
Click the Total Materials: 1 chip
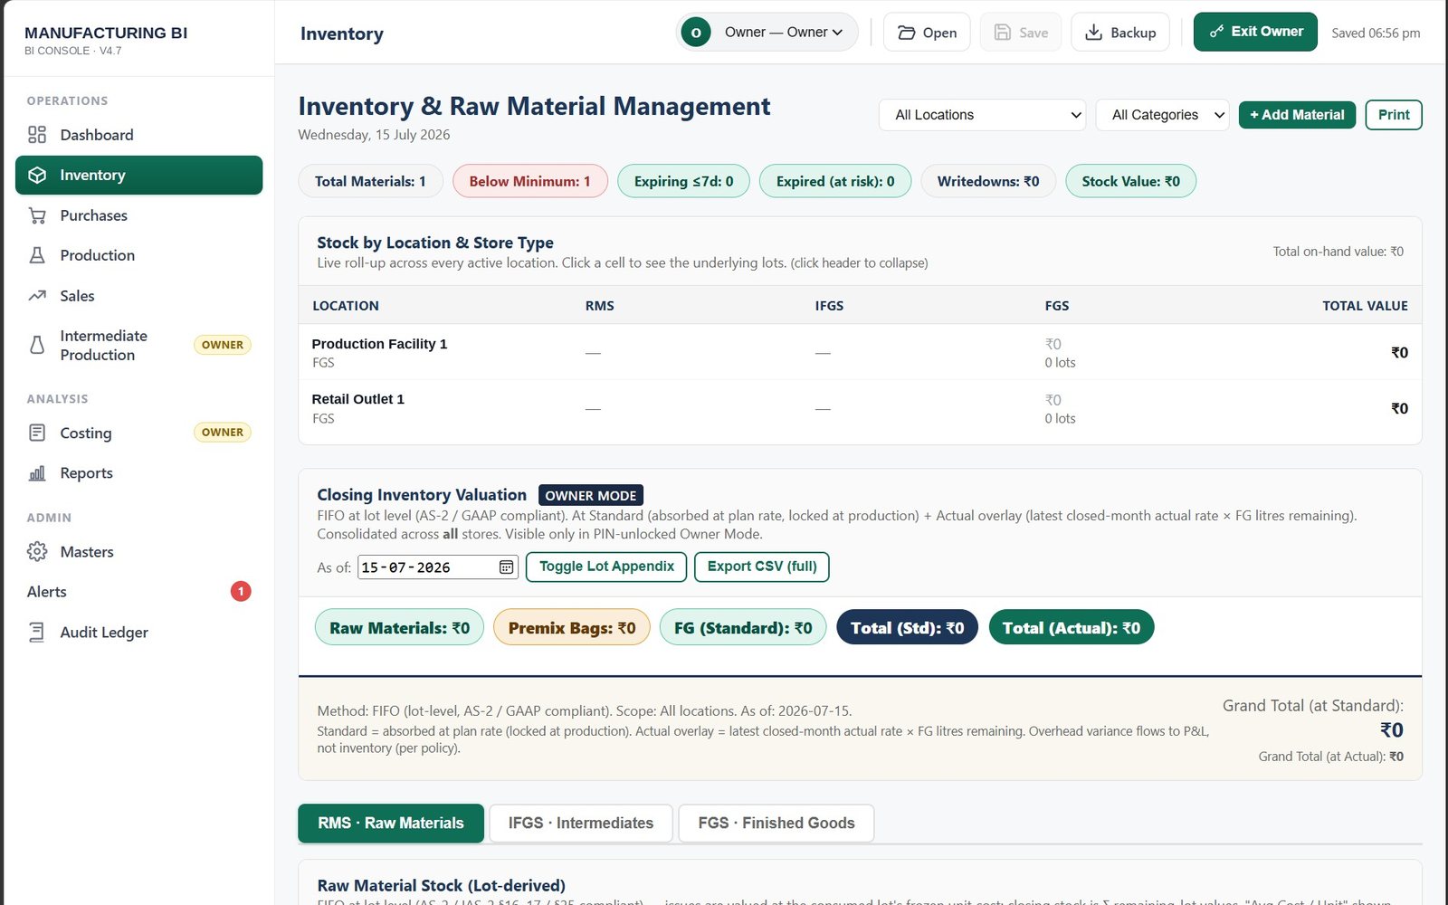point(370,181)
